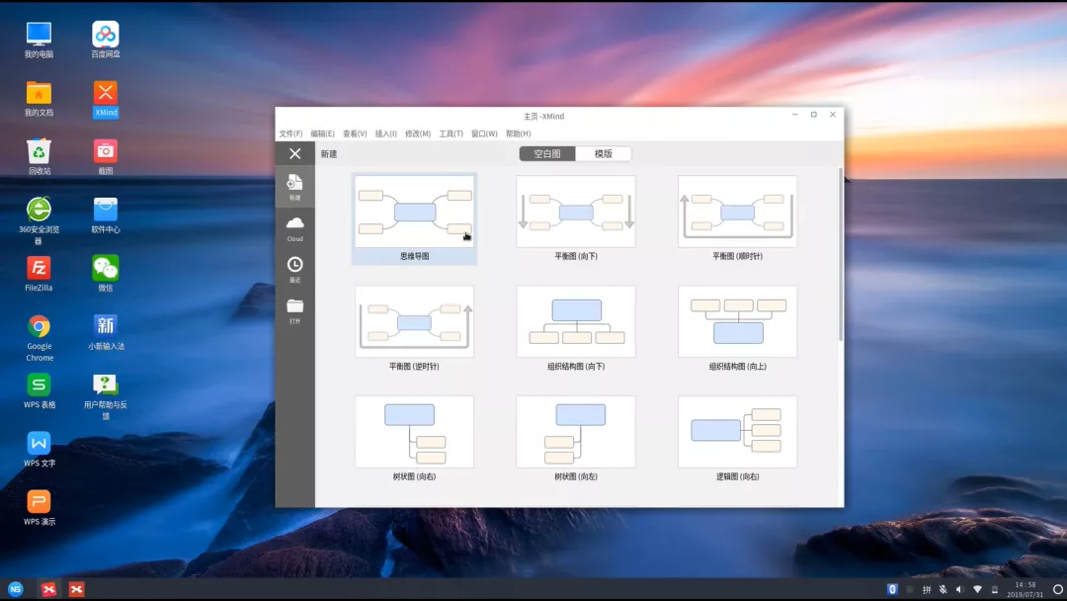Open the 查看(V) menu
The width and height of the screenshot is (1067, 601).
point(355,134)
